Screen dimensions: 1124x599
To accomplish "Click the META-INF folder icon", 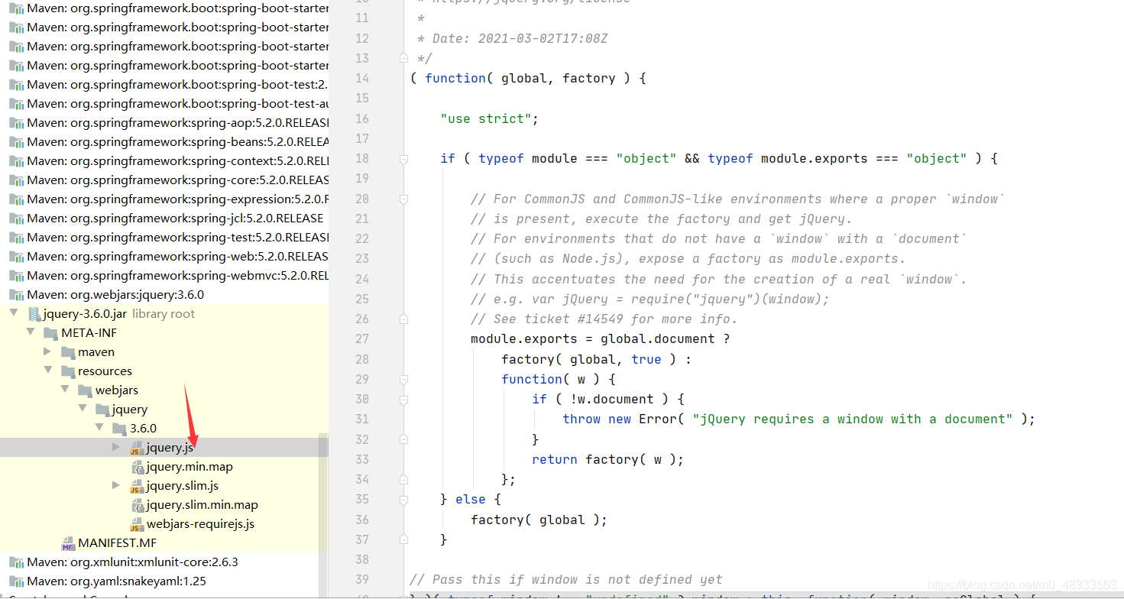I will coord(50,333).
